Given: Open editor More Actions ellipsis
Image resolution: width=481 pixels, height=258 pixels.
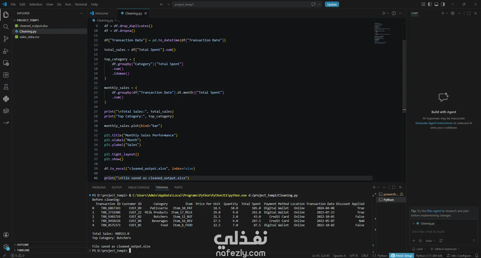Looking at the screenshot, I should coord(400,13).
